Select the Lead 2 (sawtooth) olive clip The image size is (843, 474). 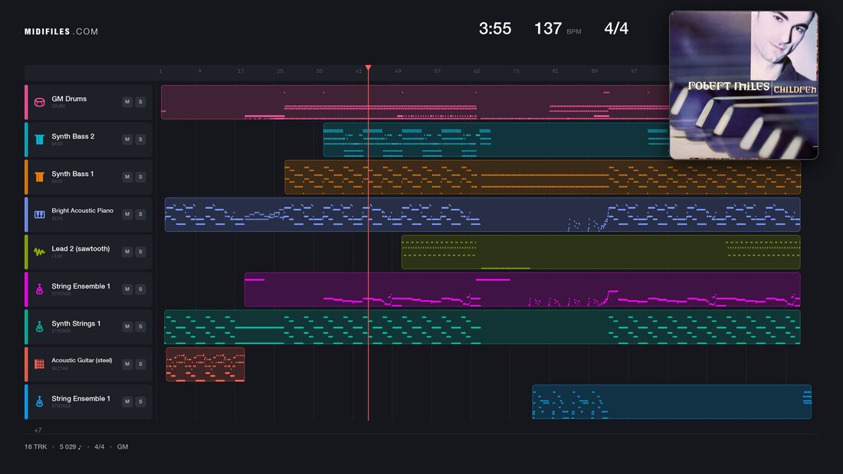click(x=601, y=252)
